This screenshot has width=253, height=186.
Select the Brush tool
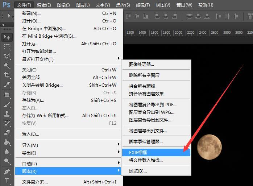click(x=7, y=104)
